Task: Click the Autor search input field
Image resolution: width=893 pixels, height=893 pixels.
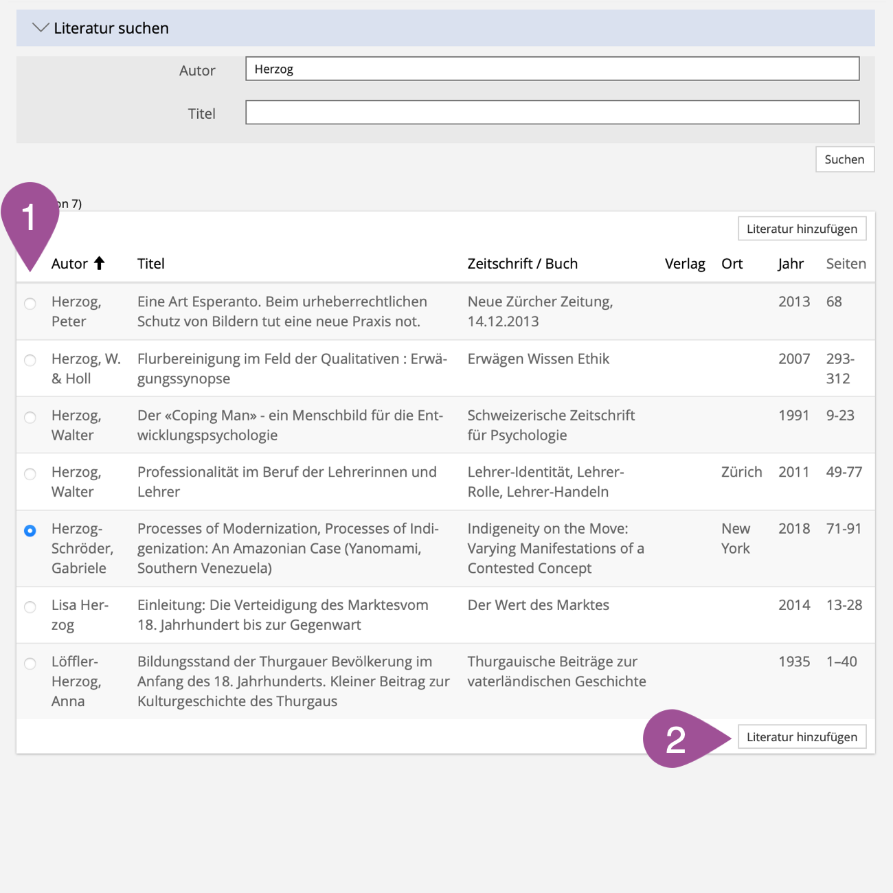Action: pyautogui.click(x=552, y=69)
